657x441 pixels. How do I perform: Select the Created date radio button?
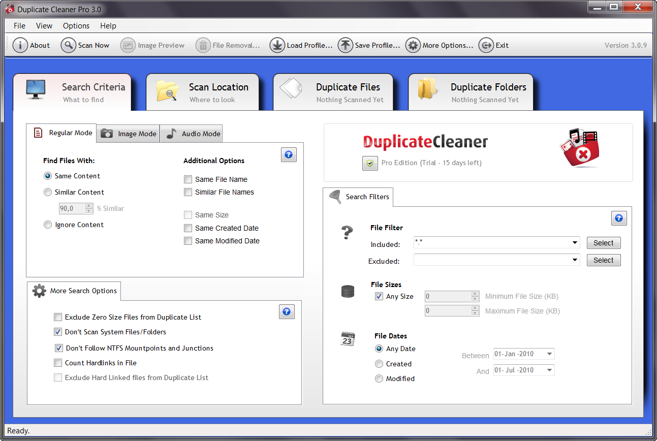(379, 364)
